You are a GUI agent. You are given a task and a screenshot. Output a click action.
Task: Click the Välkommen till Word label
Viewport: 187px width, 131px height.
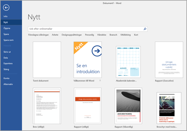84,81
